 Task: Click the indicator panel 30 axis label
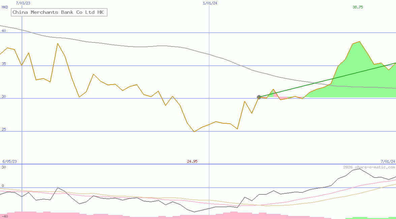(4, 167)
